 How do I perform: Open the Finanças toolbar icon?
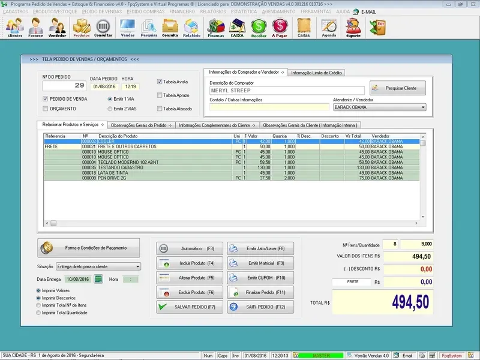pos(215,27)
